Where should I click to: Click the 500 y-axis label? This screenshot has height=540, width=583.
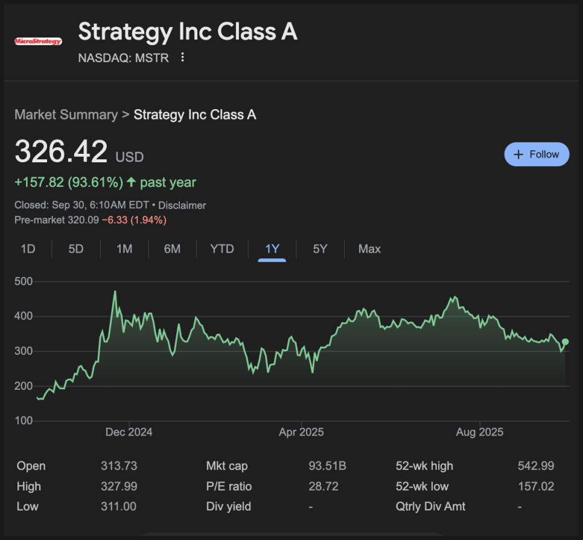click(x=24, y=281)
